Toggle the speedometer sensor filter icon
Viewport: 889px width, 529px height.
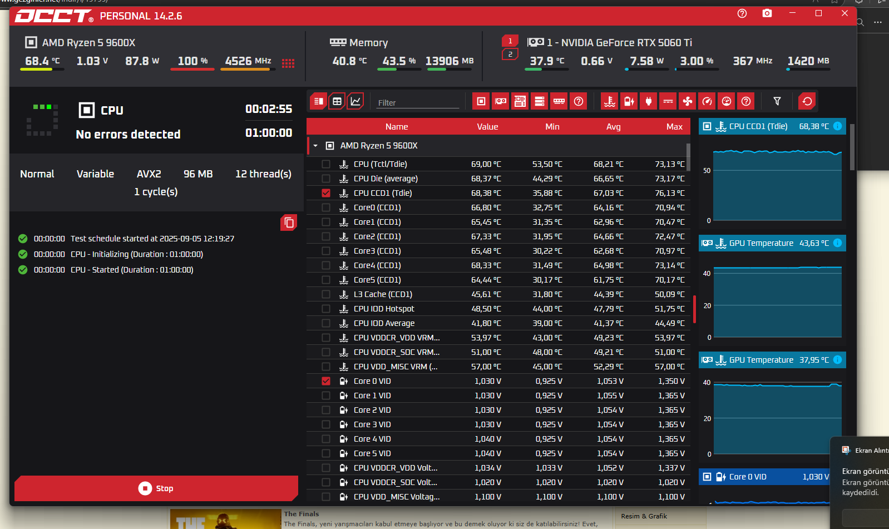707,101
